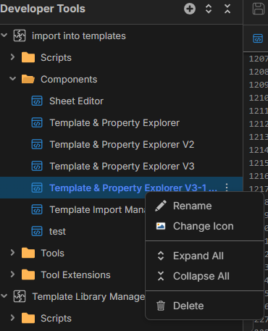The image size is (268, 331).
Task: Choose Delete from the context menu
Action: click(x=204, y=306)
